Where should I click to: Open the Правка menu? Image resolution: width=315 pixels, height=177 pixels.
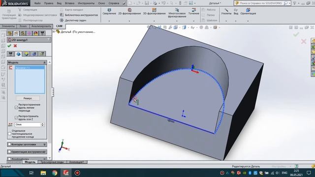(x=49, y=3)
